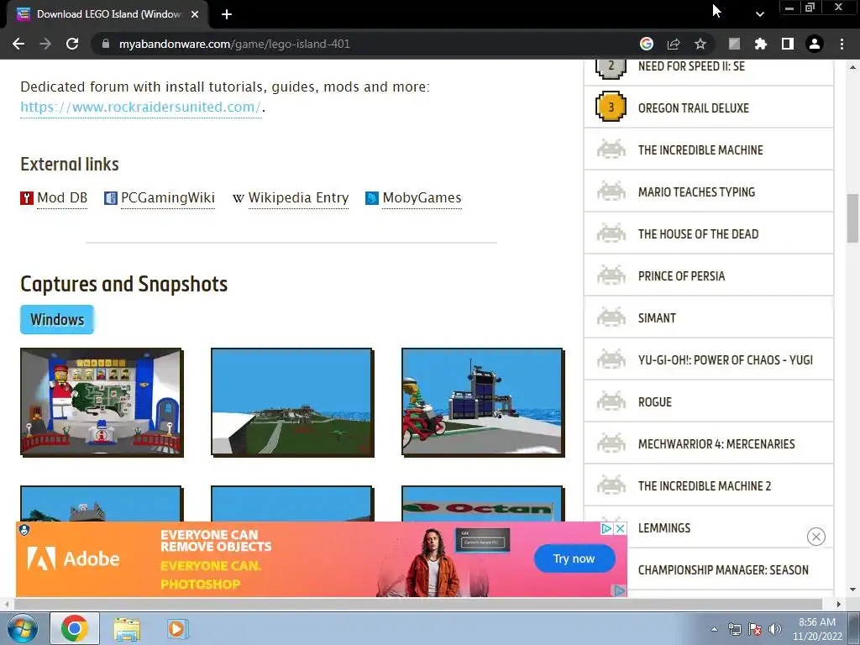The height and width of the screenshot is (645, 860).
Task: Open the Extensions puzzle icon
Action: (x=761, y=44)
